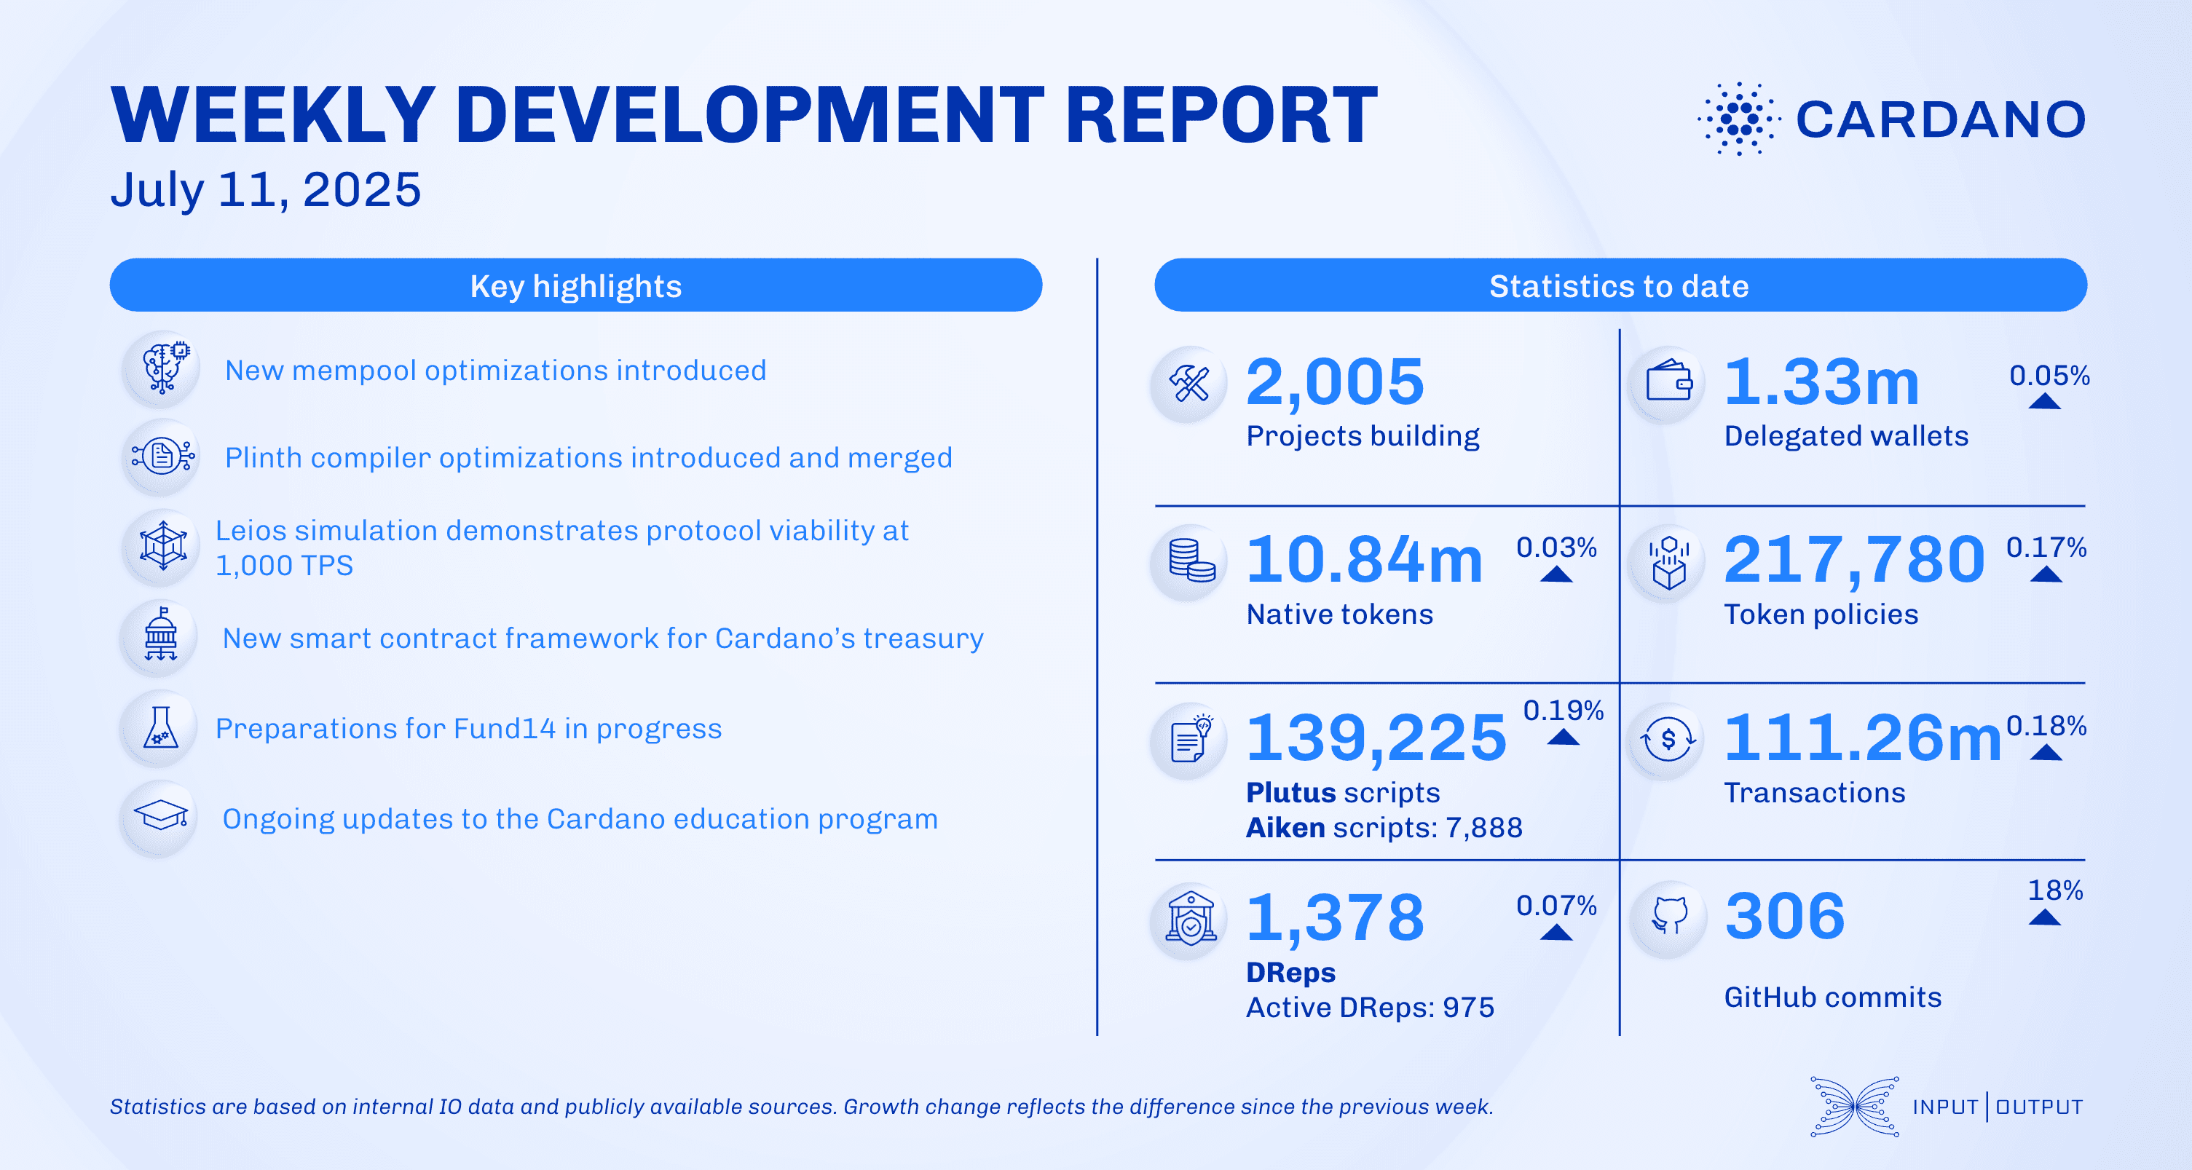This screenshot has height=1170, width=2192.
Task: Click the up arrow under 0.05%
Action: [x=2044, y=400]
